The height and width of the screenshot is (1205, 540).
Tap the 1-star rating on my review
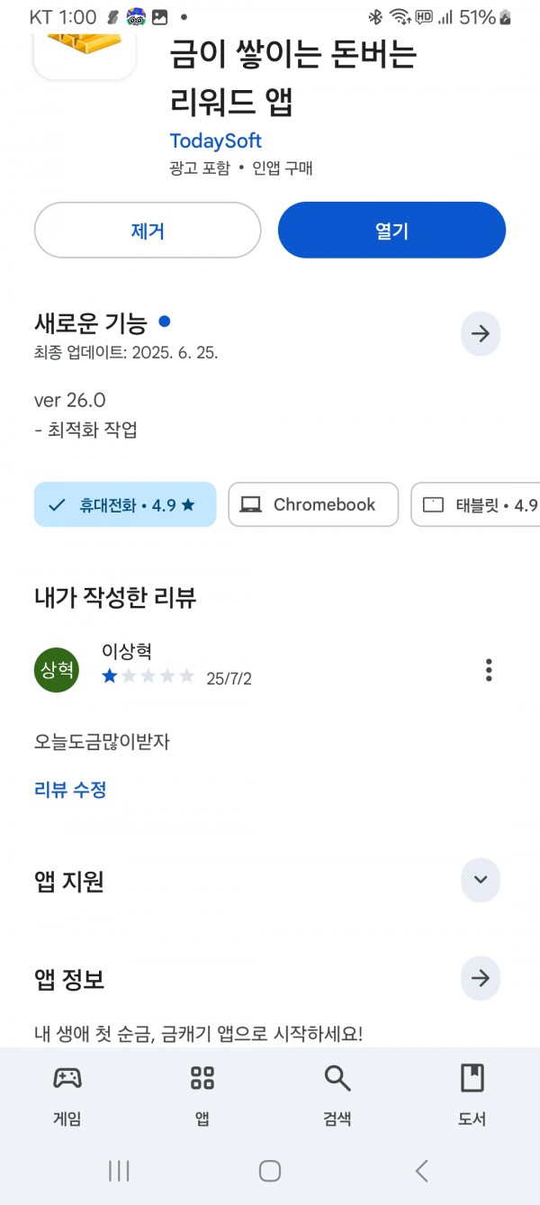[110, 676]
